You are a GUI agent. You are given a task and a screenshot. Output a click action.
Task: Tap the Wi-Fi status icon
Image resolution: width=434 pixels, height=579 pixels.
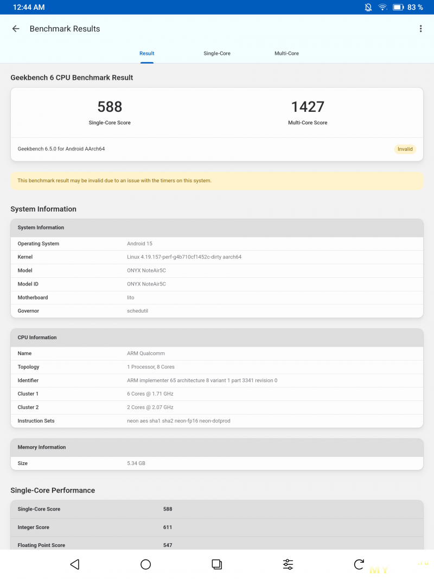(382, 7)
